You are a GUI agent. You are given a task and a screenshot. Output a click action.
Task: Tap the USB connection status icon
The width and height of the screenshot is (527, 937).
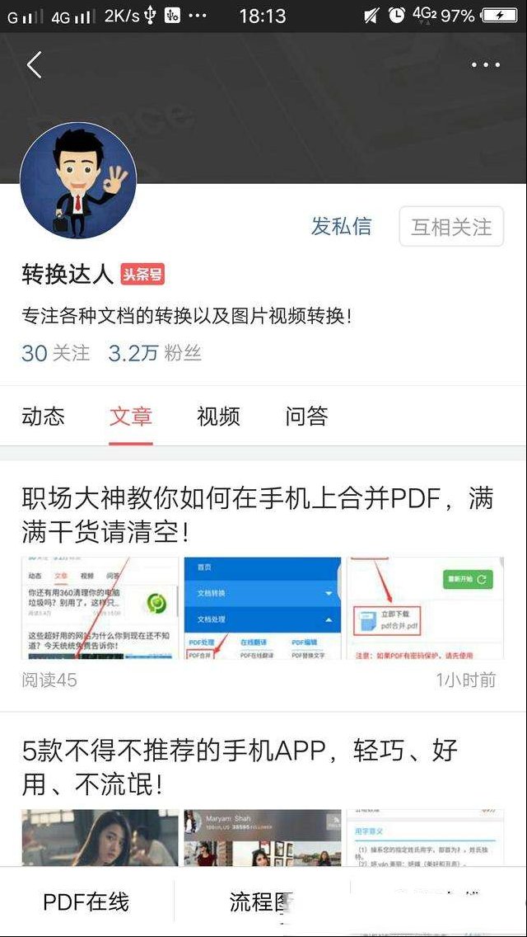pyautogui.click(x=149, y=15)
